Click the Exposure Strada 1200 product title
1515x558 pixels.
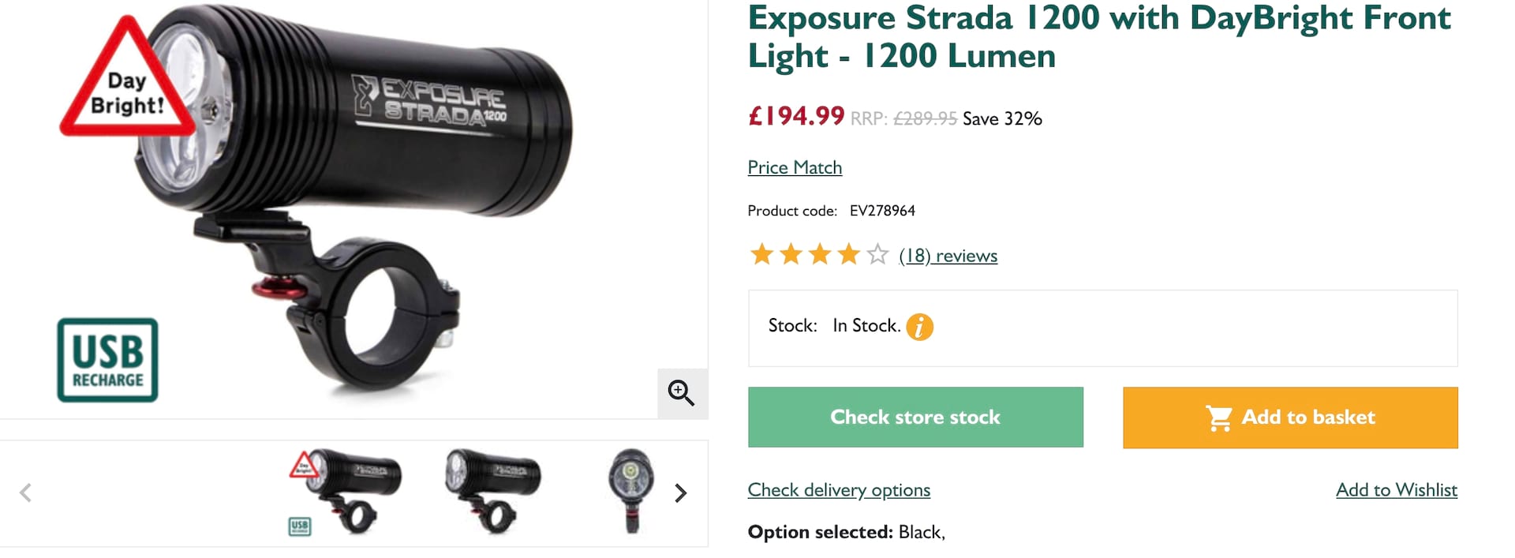point(1098,36)
